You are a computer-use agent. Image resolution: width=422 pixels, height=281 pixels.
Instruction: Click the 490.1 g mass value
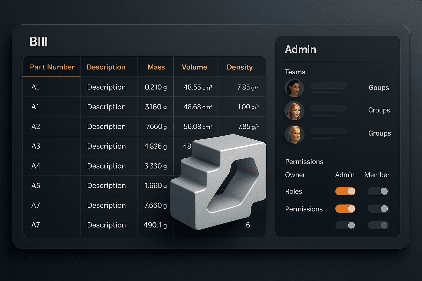pyautogui.click(x=155, y=225)
